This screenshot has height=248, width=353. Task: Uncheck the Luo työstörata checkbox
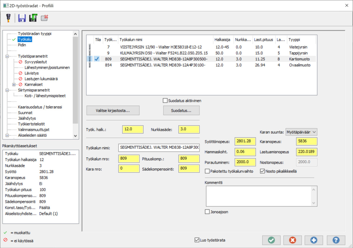point(197,240)
